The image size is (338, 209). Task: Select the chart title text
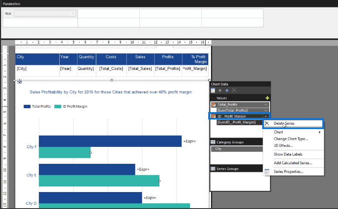tap(111, 92)
